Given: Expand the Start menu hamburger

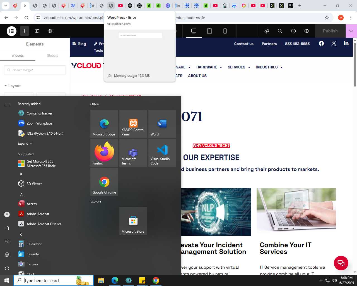Looking at the screenshot, I should click(7, 104).
